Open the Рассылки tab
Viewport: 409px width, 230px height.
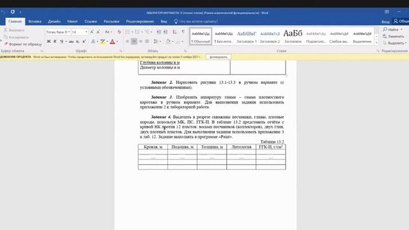point(111,21)
